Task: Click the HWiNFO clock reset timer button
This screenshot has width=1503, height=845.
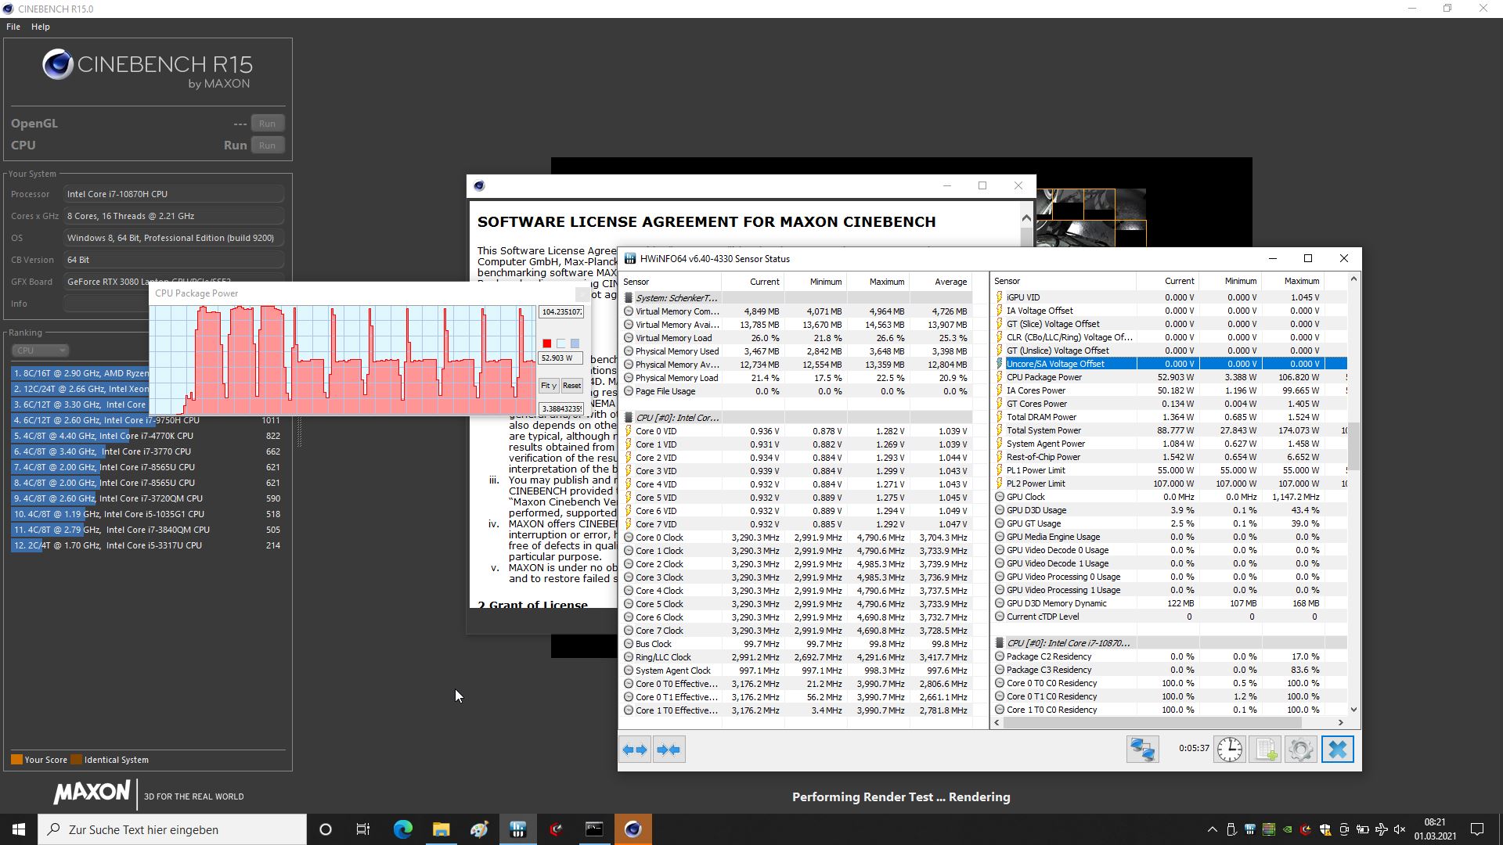Action: (1229, 750)
